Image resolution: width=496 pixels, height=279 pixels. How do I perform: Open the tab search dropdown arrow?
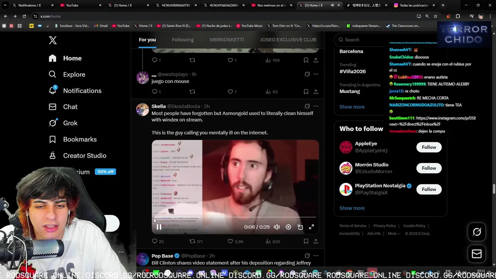click(5, 5)
